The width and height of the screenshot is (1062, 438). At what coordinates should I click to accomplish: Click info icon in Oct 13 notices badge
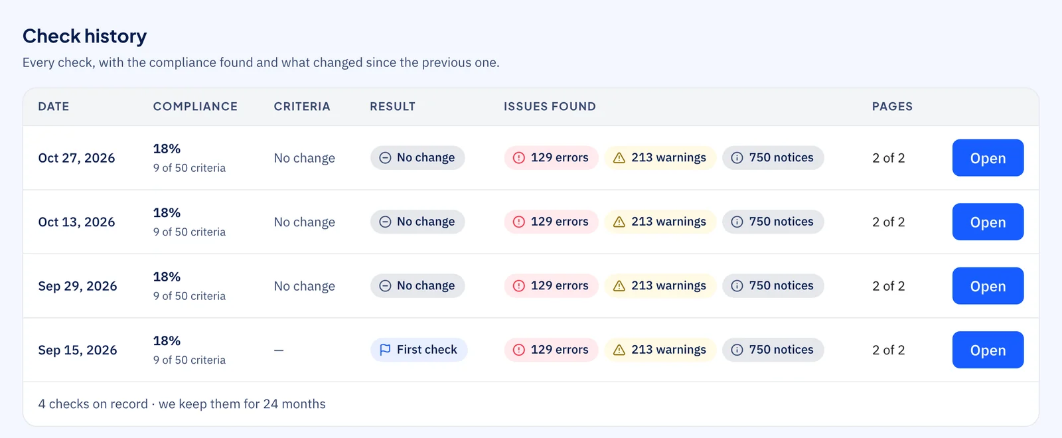pyautogui.click(x=737, y=222)
